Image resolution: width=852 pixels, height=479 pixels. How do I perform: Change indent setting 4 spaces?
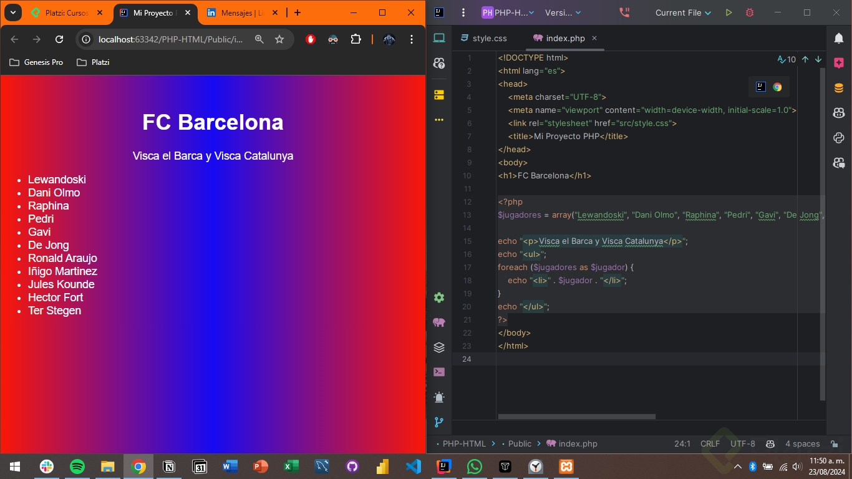[x=803, y=444]
